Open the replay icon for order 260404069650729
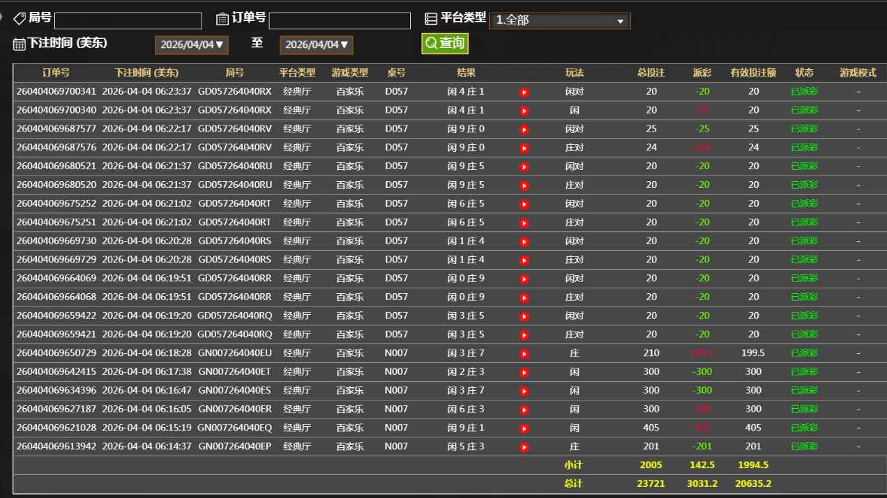Screen dimensions: 887x498 [x=524, y=354]
